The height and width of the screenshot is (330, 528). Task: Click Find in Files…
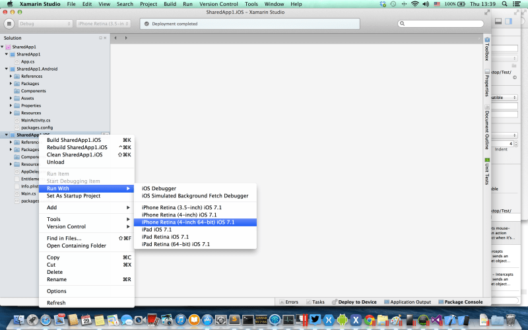(86, 238)
